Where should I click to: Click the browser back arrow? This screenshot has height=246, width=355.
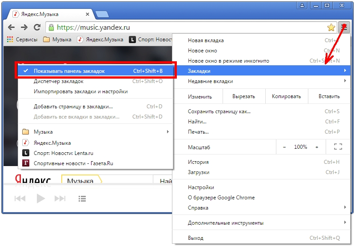(x=11, y=27)
